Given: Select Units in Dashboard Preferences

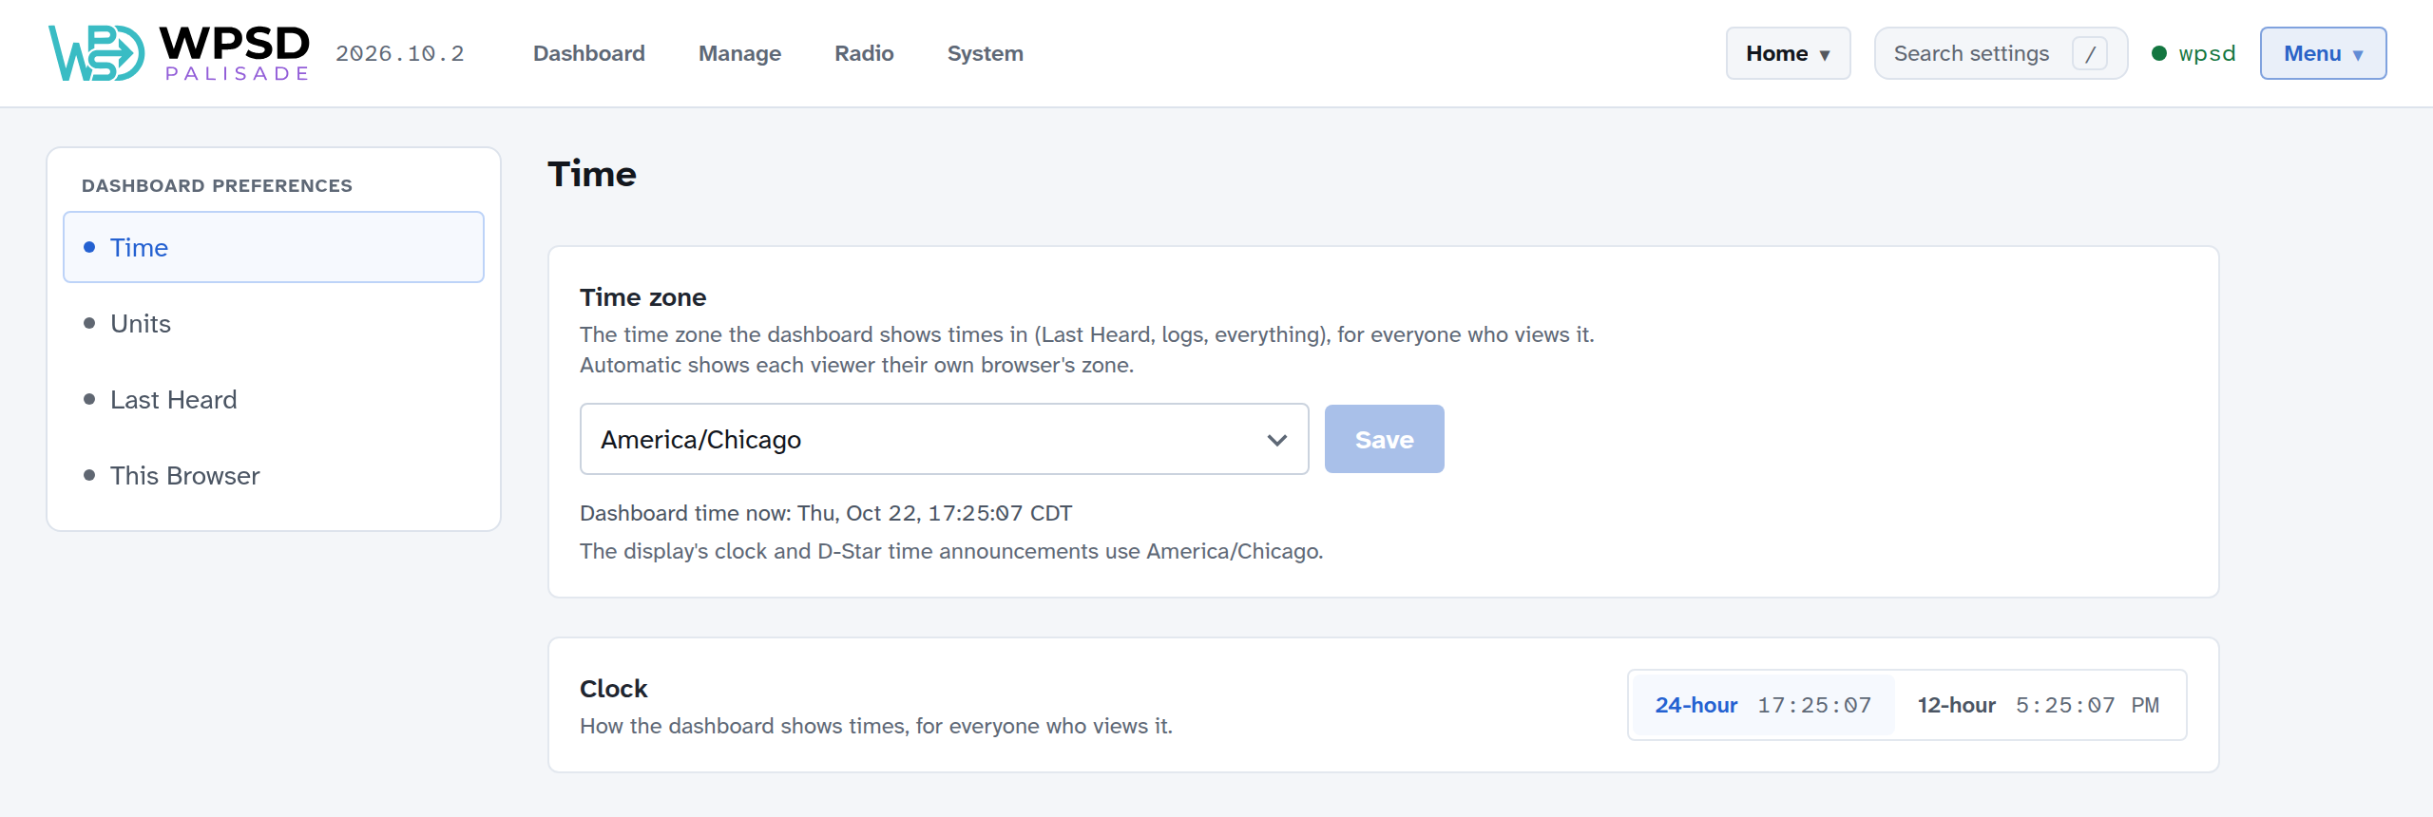Looking at the screenshot, I should [x=274, y=323].
